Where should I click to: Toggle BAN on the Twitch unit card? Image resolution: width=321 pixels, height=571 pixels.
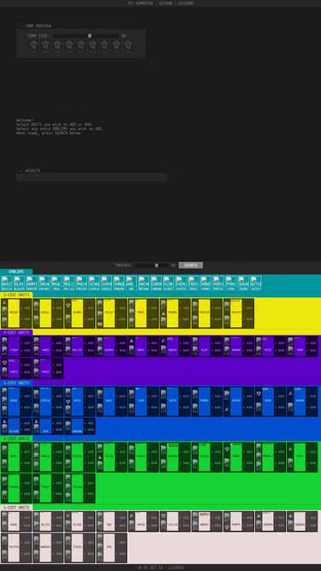click(26, 555)
